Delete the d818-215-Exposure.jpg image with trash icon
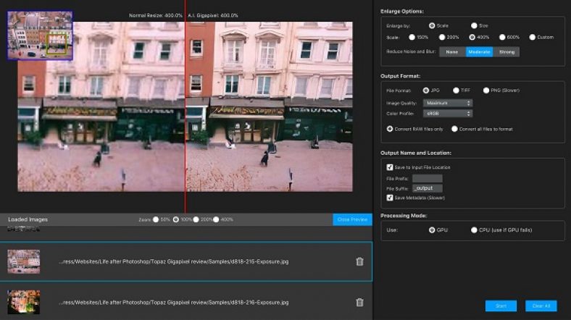 tap(359, 261)
